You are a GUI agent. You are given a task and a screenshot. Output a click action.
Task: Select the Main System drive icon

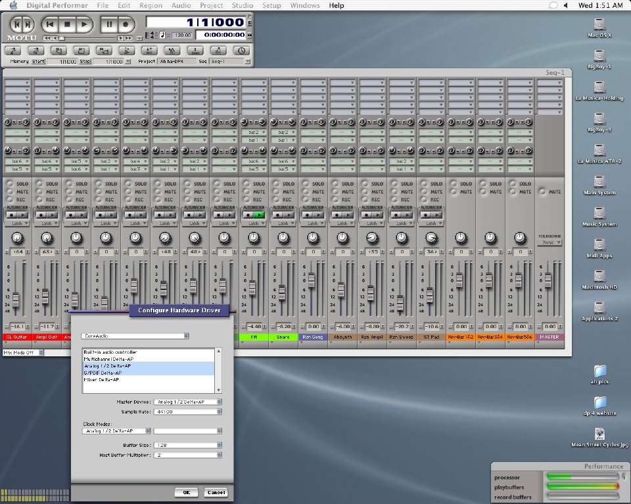click(x=599, y=182)
